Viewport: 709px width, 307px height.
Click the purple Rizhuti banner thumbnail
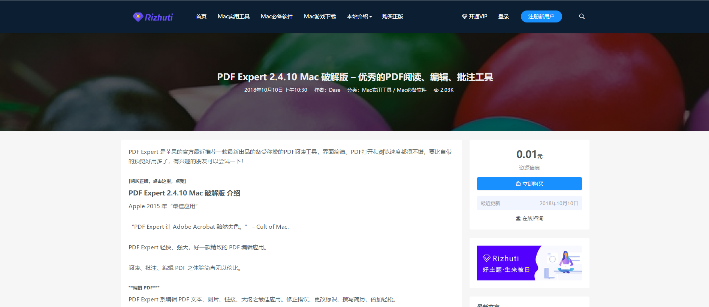[x=529, y=263]
